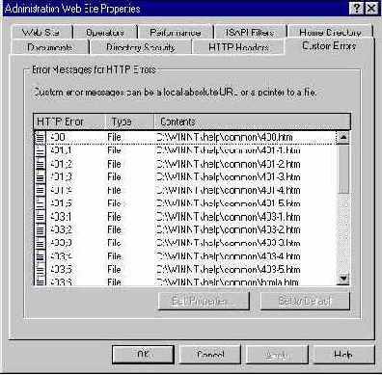Select the 401-2.htm contents entry
This screenshot has height=375, width=382.
[229, 164]
